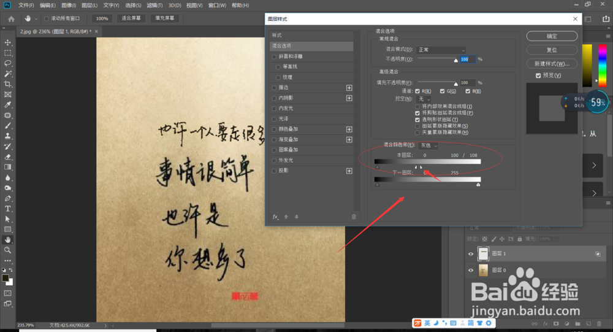
Task: Select the Eyedropper tool
Action: pos(8,105)
